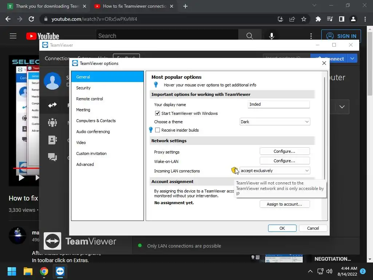Configure Wake-on-LAN
This screenshot has width=373, height=280.
tap(284, 161)
